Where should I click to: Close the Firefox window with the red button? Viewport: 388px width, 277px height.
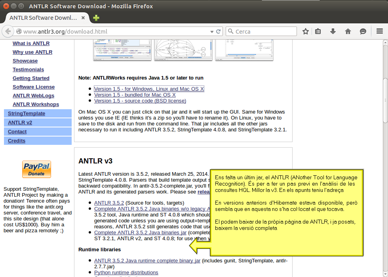(6, 6)
